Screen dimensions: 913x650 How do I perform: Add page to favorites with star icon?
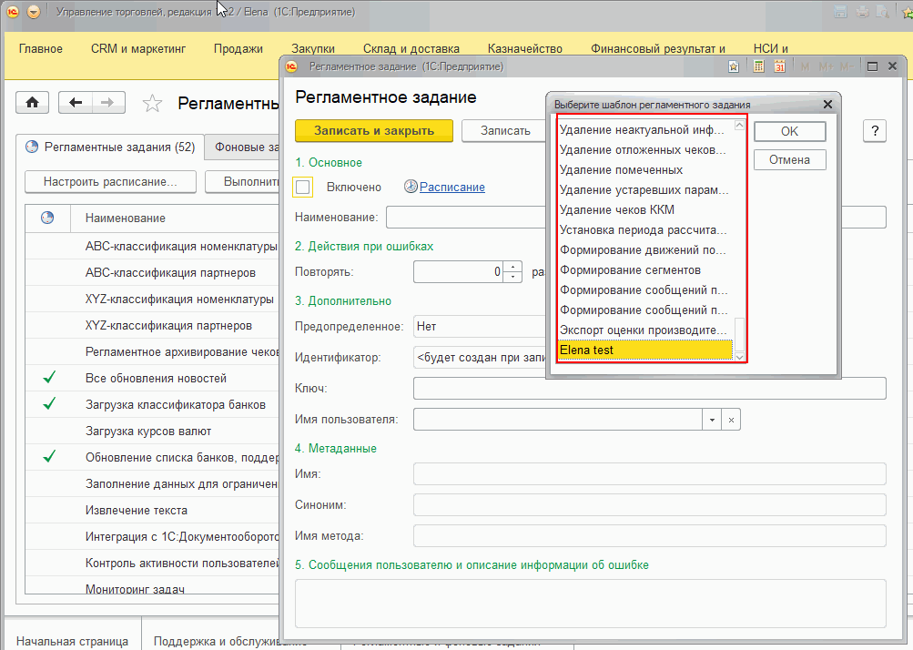(x=152, y=104)
